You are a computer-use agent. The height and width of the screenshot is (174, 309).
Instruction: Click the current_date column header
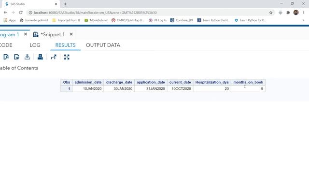[x=180, y=82]
